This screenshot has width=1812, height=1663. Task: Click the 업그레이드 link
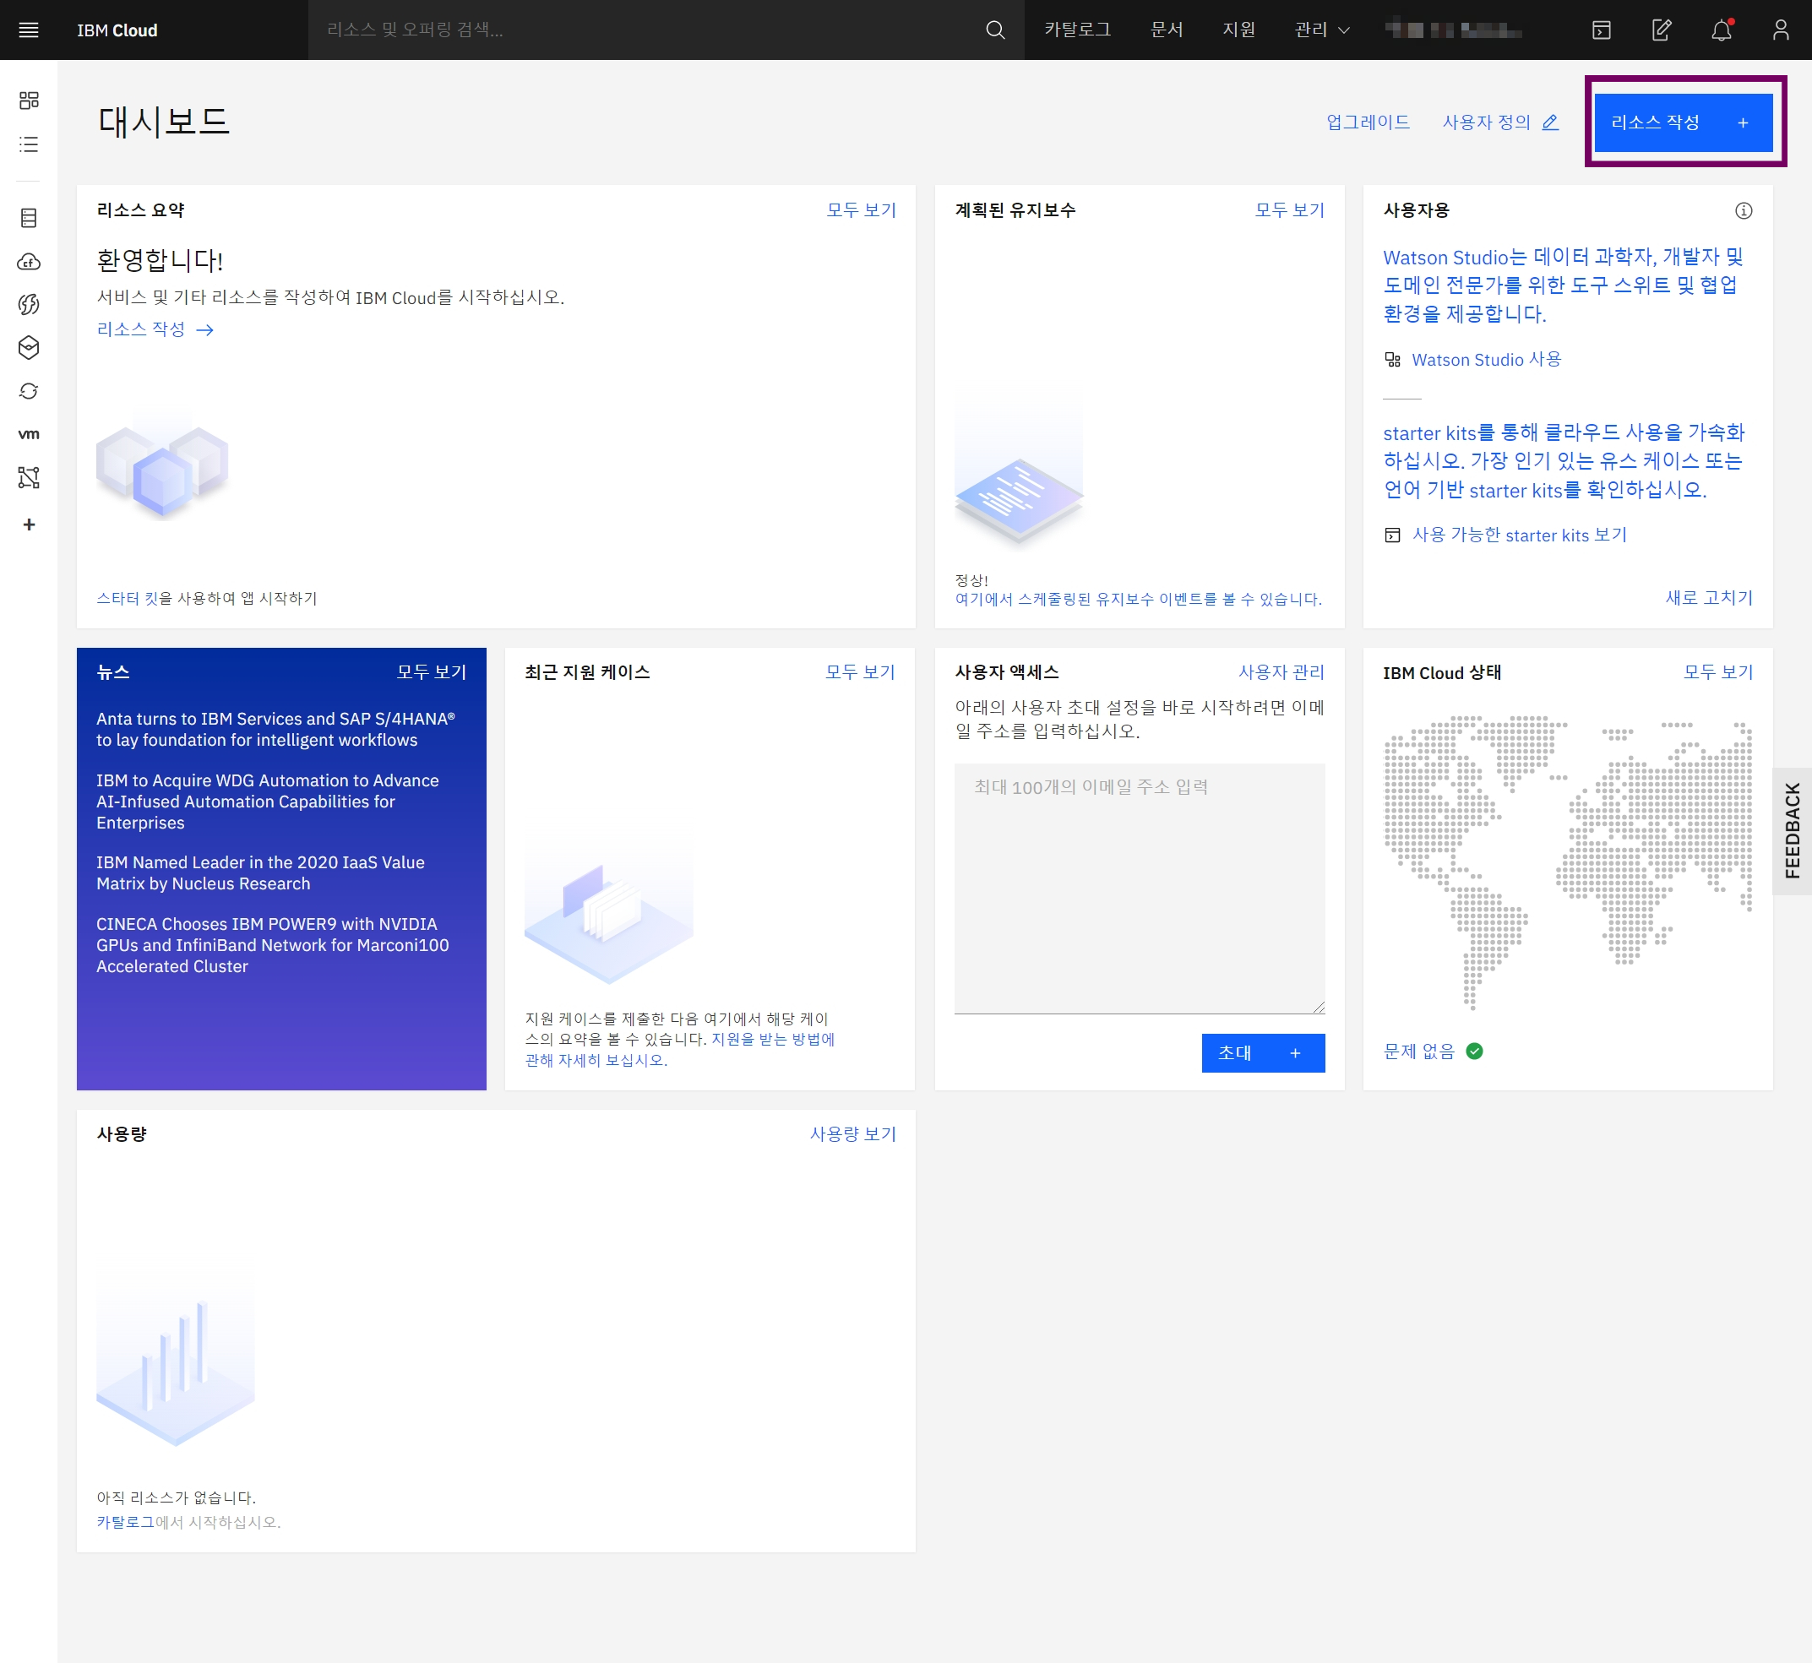point(1368,122)
